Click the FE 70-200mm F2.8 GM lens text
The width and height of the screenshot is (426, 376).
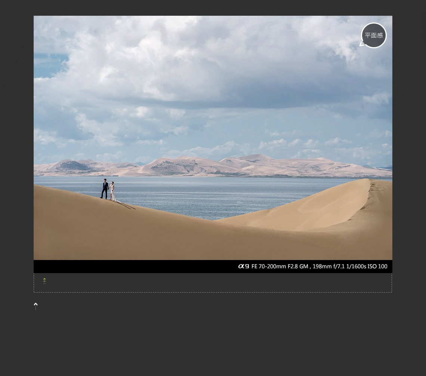[280, 266]
